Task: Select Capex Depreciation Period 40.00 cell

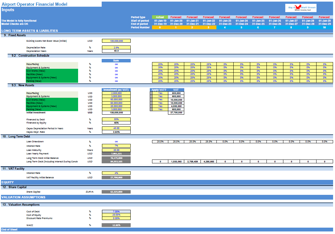Action: (116, 128)
